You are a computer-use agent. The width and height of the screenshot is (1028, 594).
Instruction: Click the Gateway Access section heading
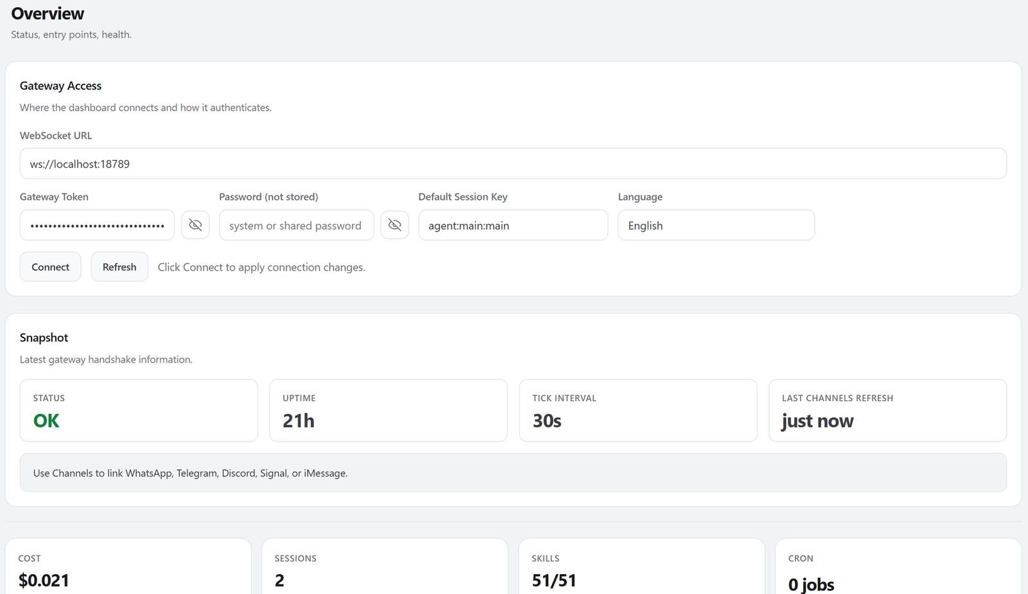tap(61, 86)
